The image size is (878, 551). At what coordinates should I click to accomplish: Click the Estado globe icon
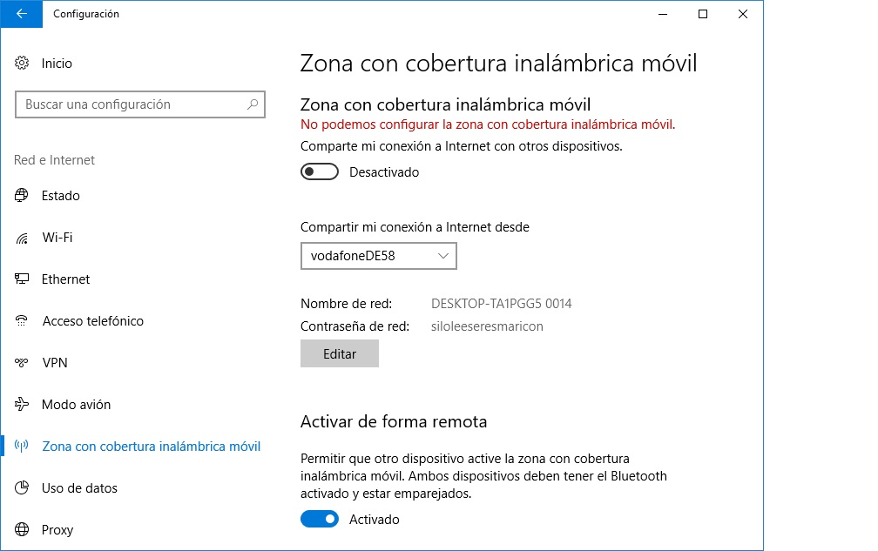pos(22,196)
